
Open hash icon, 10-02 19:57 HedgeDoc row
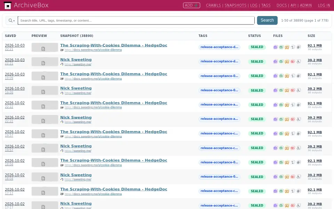(298, 134)
